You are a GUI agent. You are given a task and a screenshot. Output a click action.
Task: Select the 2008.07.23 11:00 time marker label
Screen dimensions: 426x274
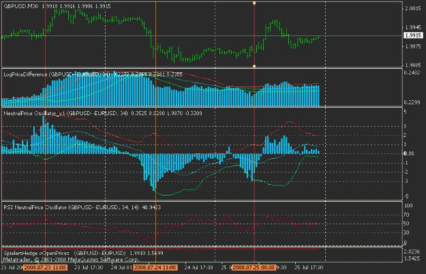click(x=45, y=267)
